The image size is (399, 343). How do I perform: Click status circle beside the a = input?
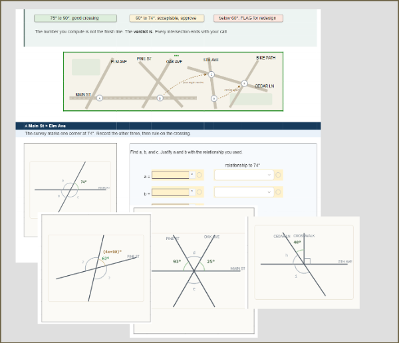(x=199, y=175)
